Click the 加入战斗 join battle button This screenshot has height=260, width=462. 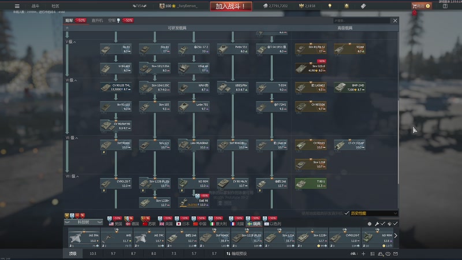230,6
